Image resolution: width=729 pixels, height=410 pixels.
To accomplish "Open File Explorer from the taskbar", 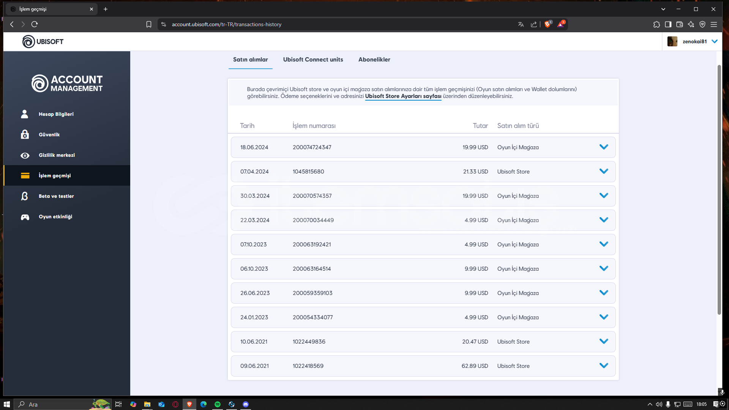I will click(x=147, y=404).
